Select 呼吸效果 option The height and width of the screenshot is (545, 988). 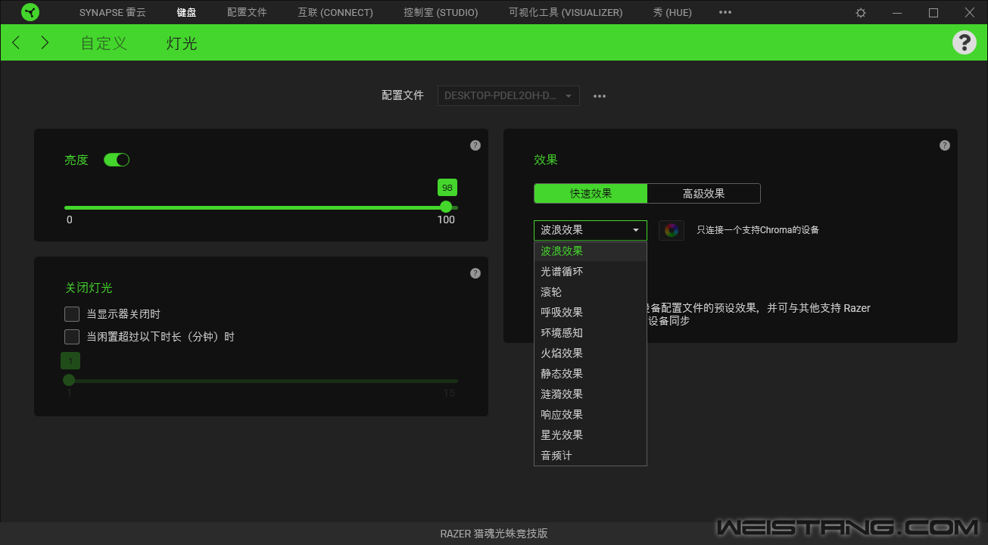click(x=591, y=313)
